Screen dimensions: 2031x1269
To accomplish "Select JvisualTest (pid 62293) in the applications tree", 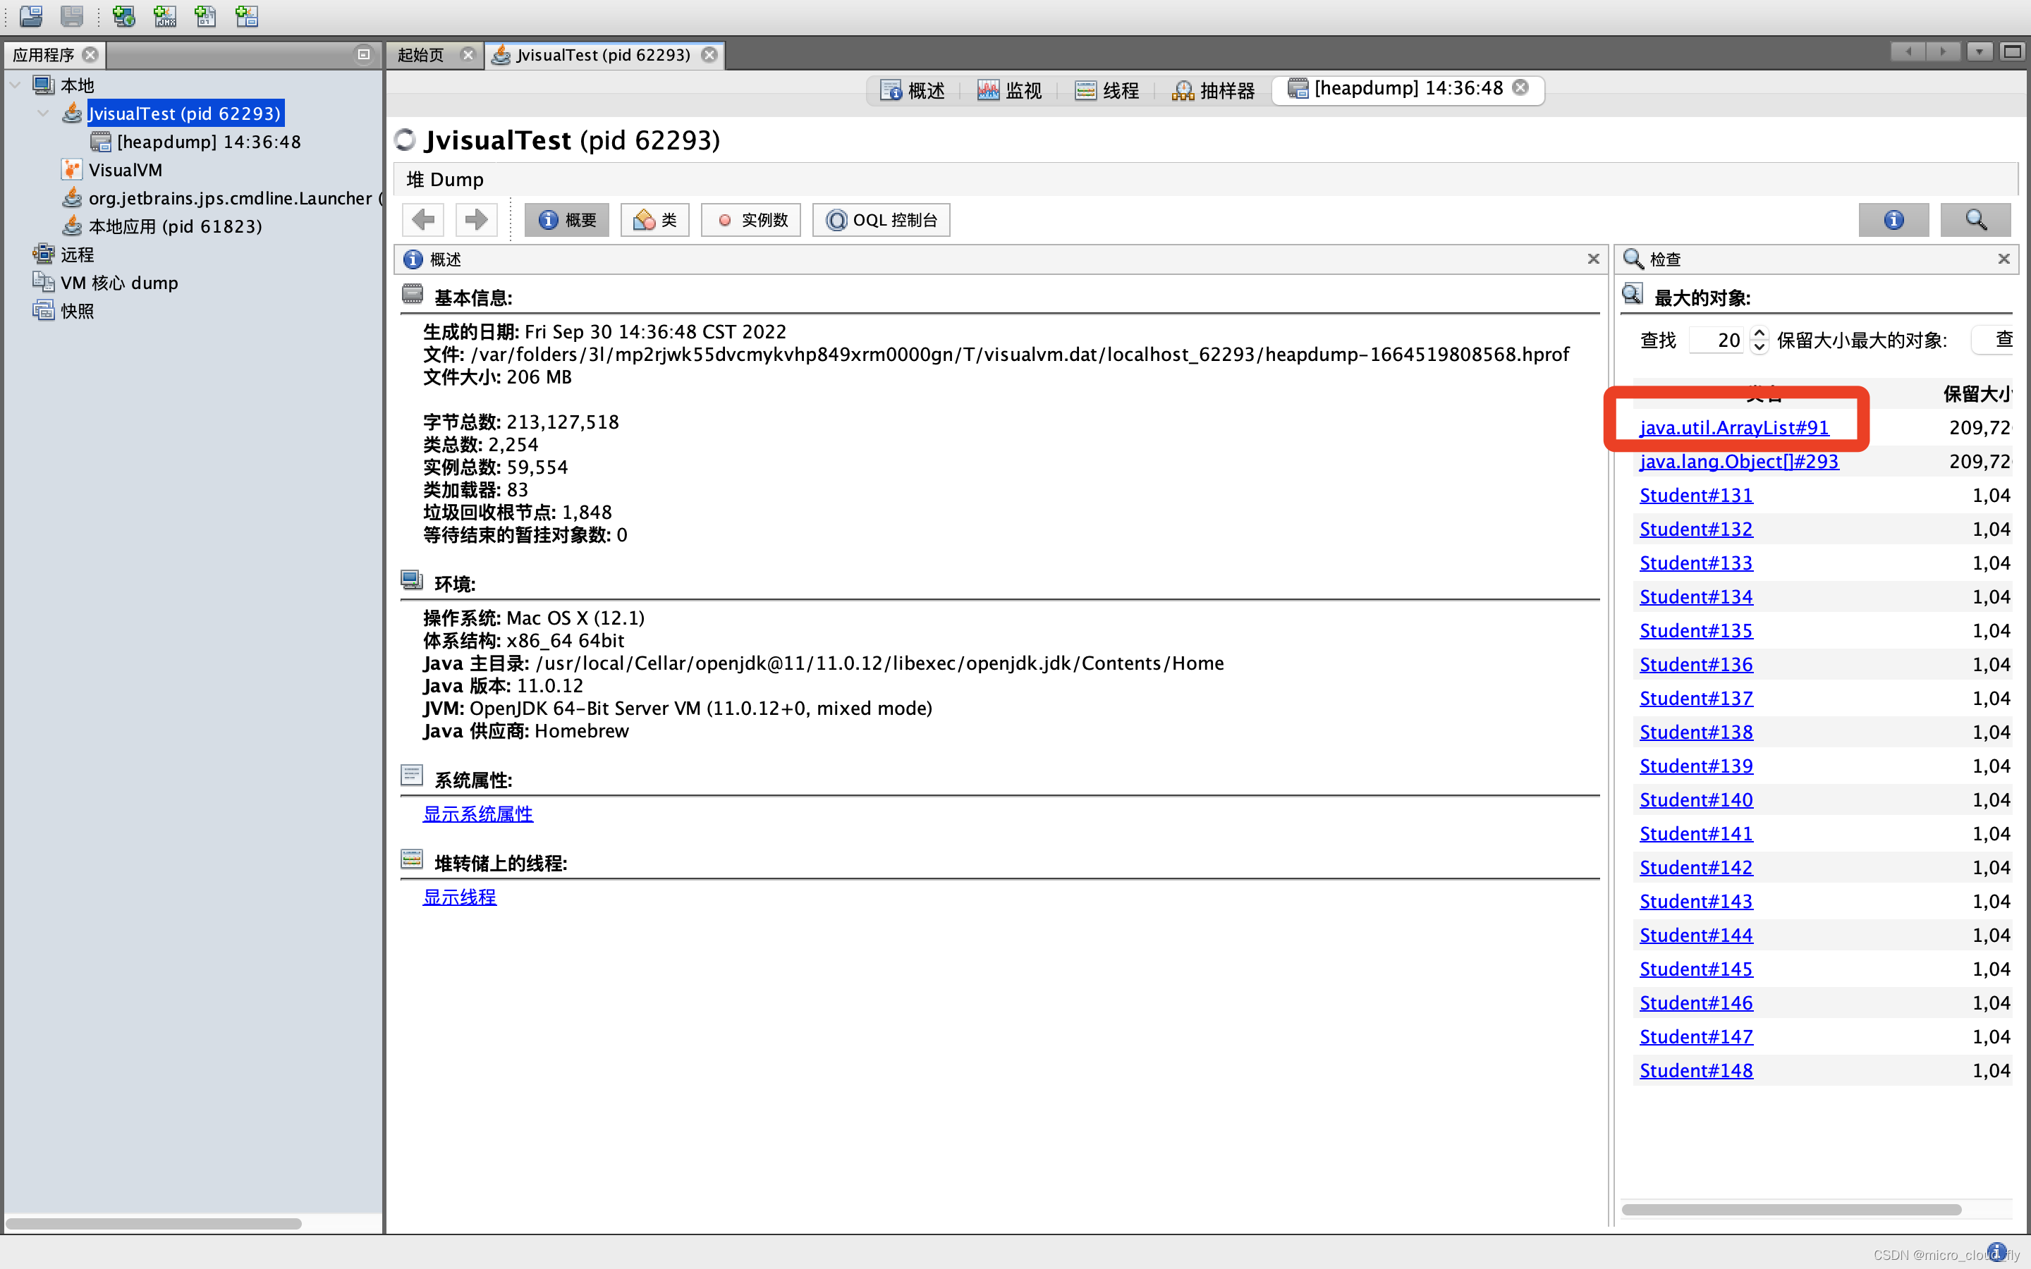I will (185, 114).
